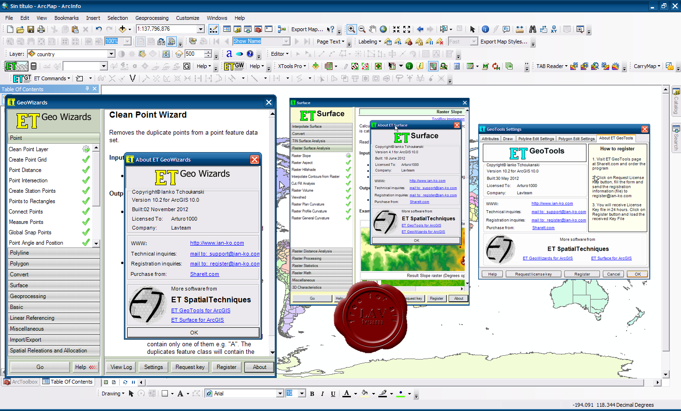Screen dimensions: 681x411
Task: Pause map drawing
Action: tap(133, 382)
